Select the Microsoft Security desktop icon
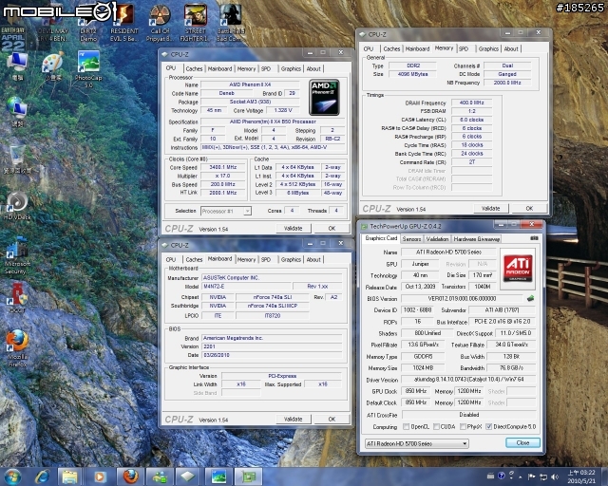Image resolution: width=608 pixels, height=486 pixels. point(16,255)
